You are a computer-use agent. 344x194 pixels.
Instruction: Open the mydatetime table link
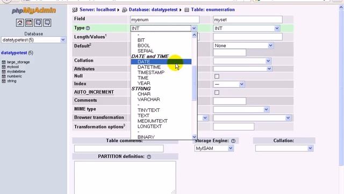coord(16,72)
